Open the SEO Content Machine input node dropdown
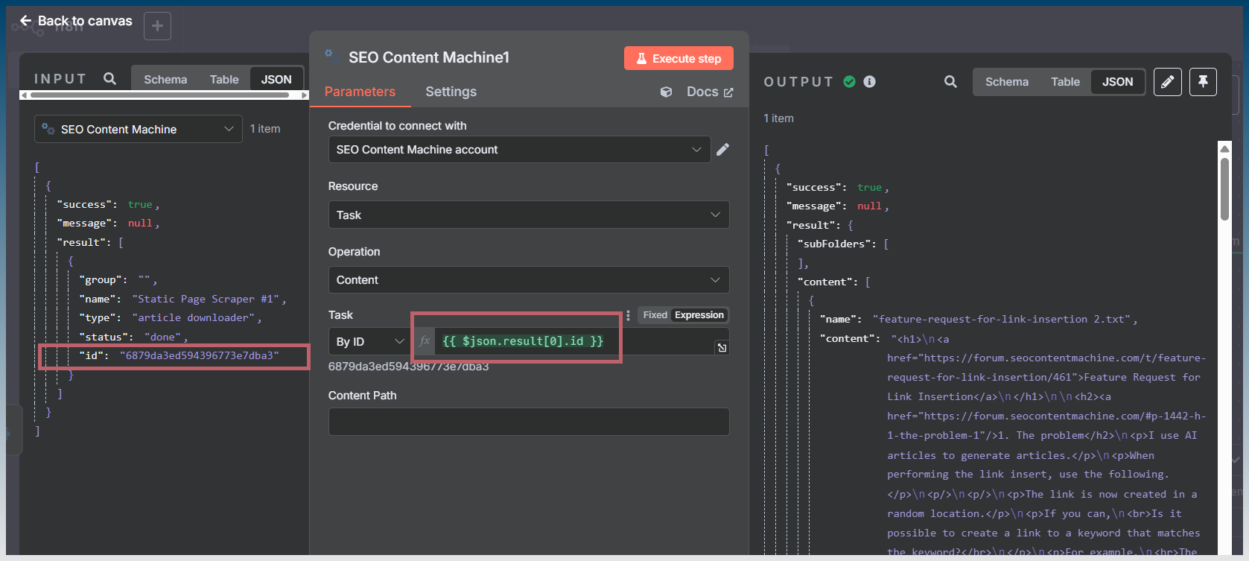 tap(139, 129)
